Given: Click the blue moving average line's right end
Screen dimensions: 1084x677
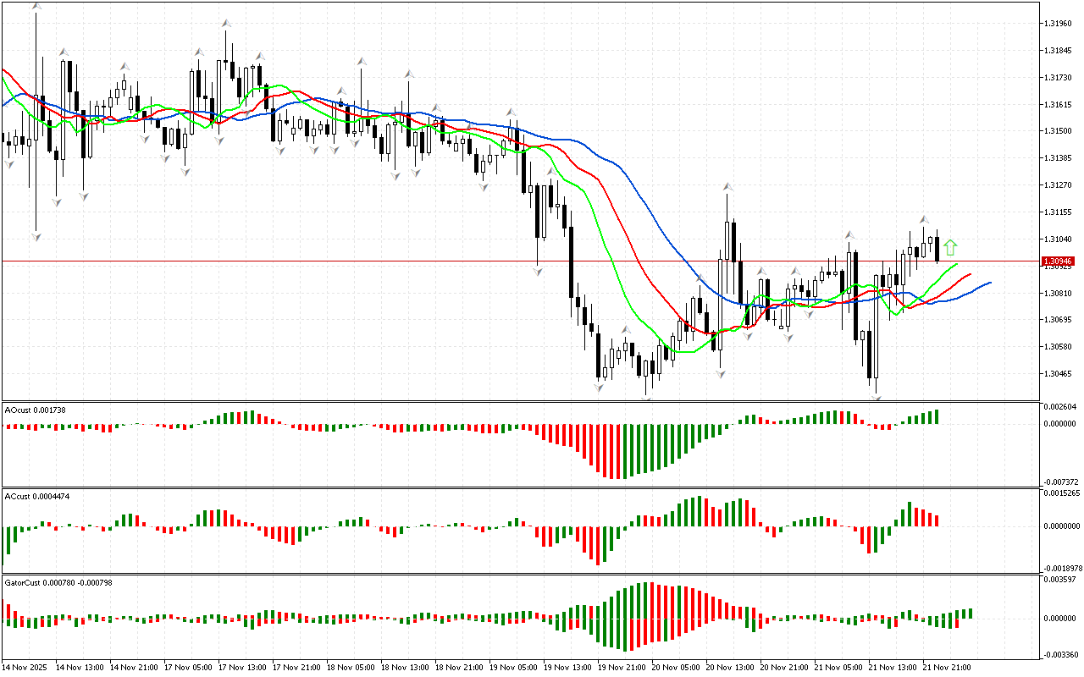Looking at the screenshot, I should (989, 283).
